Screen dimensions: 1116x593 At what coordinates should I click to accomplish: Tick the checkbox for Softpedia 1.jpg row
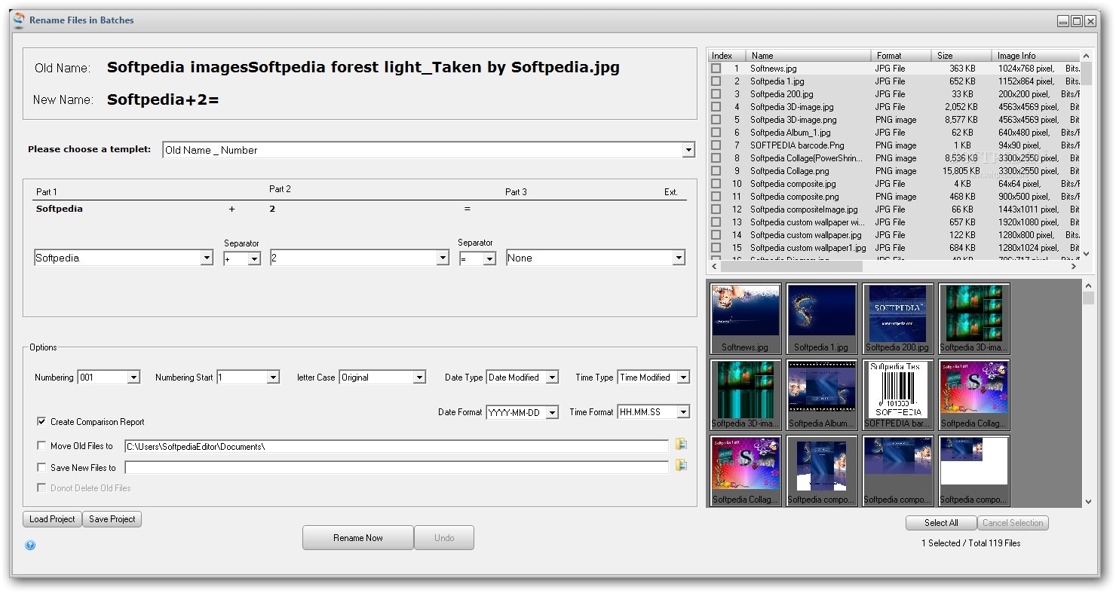pos(716,81)
